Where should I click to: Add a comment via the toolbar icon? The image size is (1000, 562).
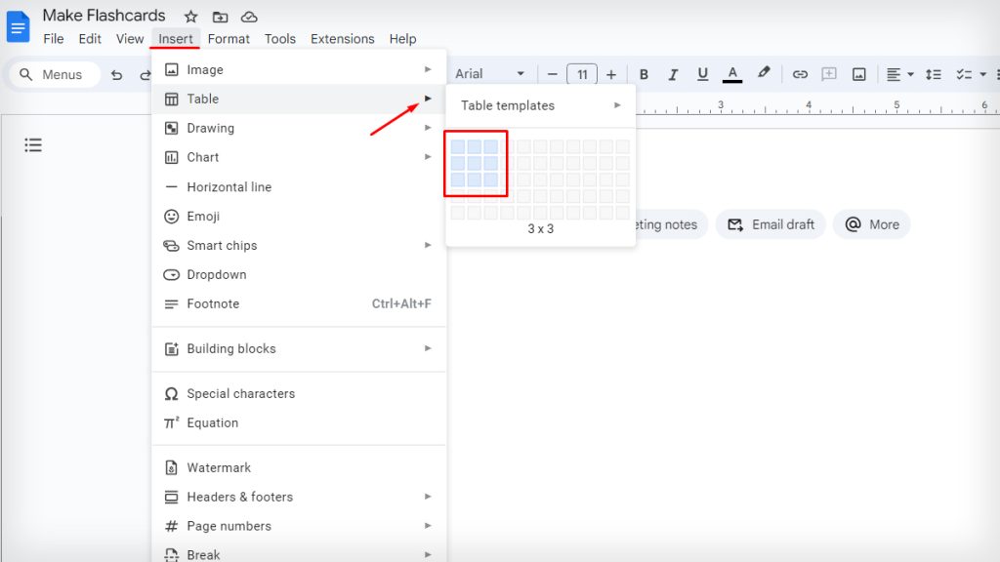click(829, 74)
